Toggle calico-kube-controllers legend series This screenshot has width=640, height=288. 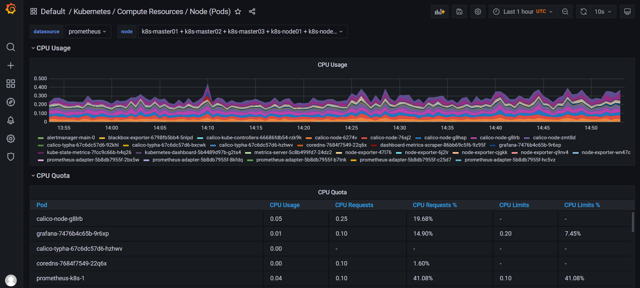click(x=254, y=138)
